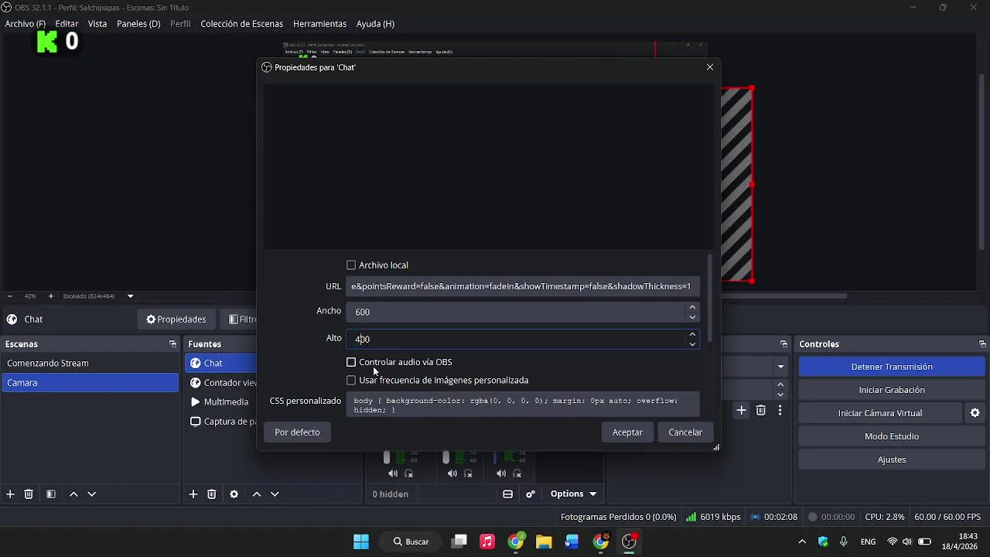Open scene filters icon in Escenas toolbar
Image resolution: width=990 pixels, height=557 pixels.
51,494
